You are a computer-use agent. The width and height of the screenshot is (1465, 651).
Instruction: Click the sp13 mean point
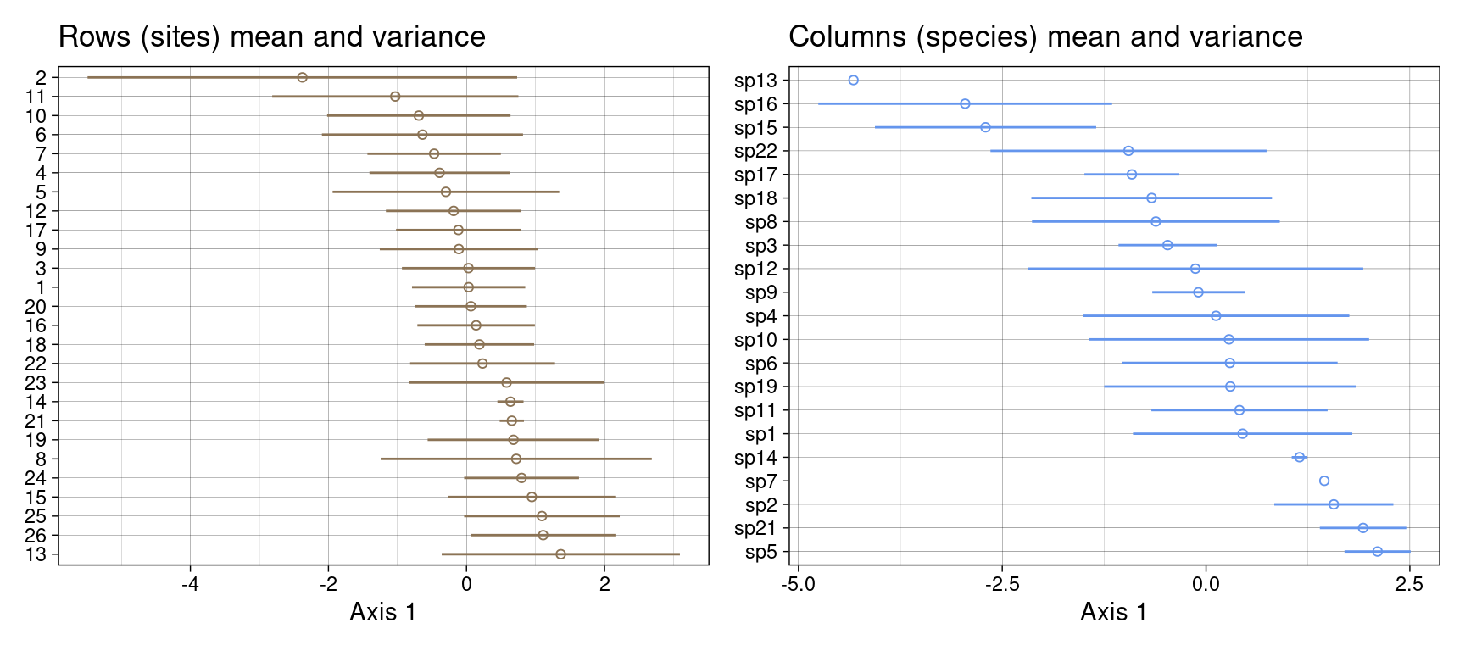(853, 81)
